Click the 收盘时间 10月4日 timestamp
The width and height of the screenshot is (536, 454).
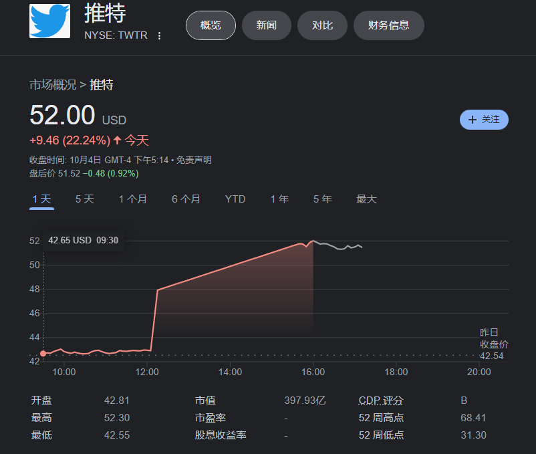pyautogui.click(x=99, y=160)
